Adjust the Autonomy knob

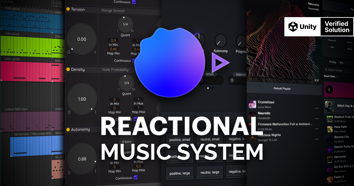(82, 159)
